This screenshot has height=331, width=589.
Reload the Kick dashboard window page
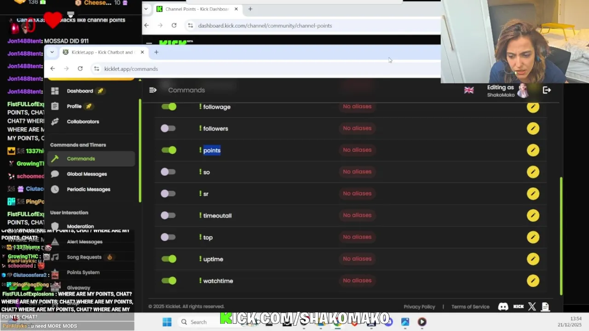pyautogui.click(x=174, y=25)
